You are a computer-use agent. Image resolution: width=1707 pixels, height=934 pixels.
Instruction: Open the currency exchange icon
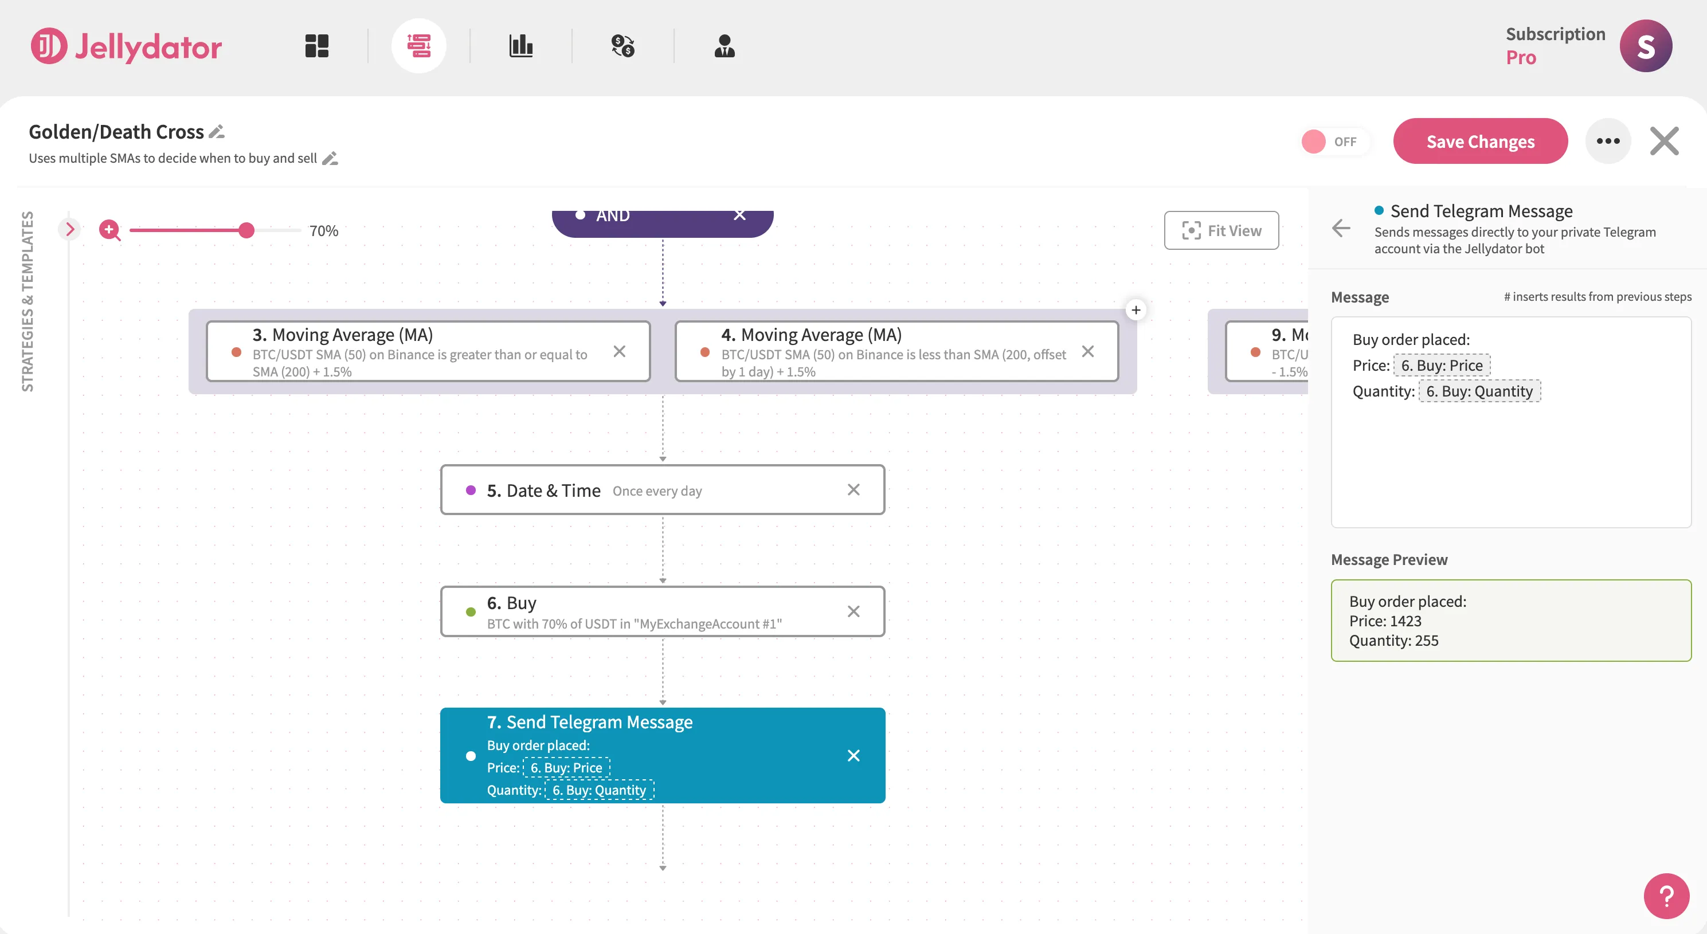(623, 46)
